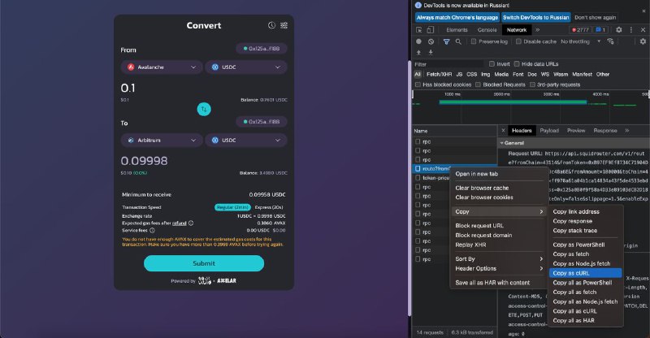The width and height of the screenshot is (650, 338).
Task: Close the request details pane X
Action: click(503, 130)
